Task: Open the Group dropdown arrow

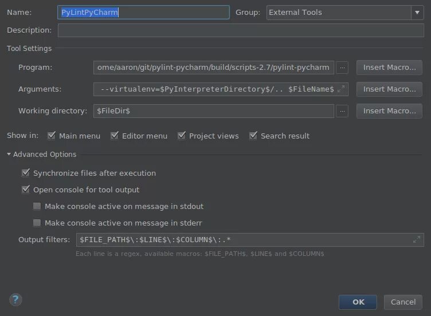Action: [417, 13]
